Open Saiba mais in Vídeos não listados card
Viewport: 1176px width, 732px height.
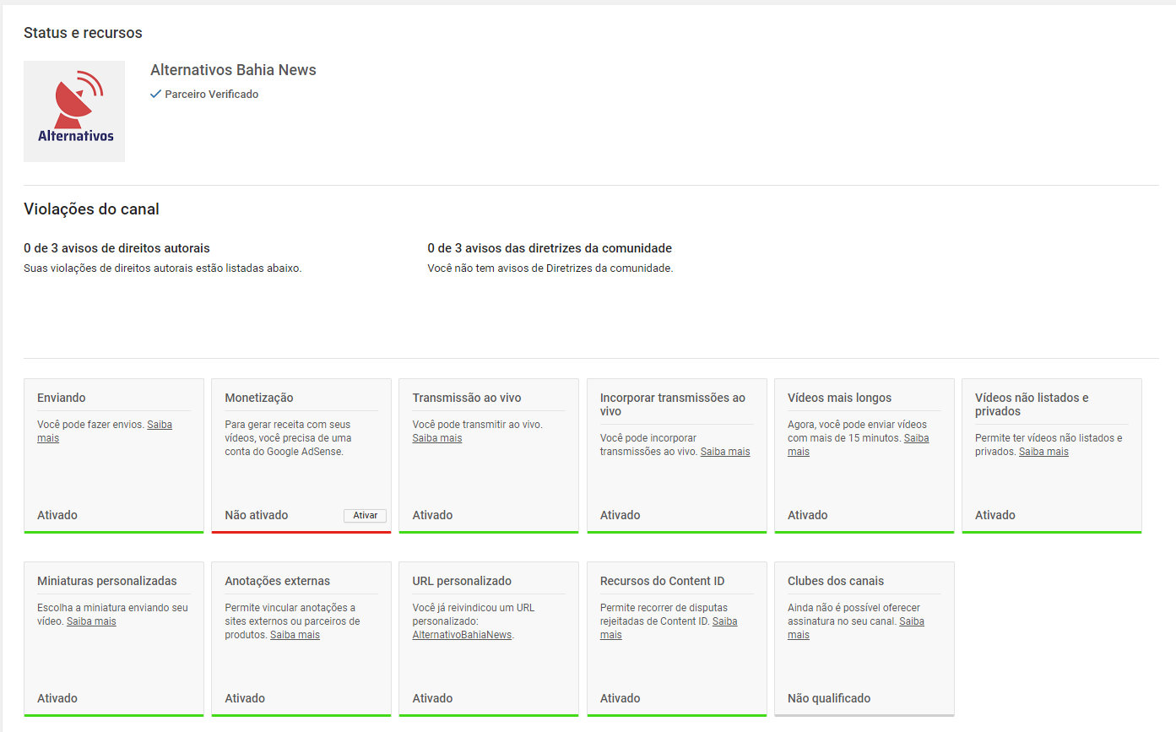[1043, 452]
